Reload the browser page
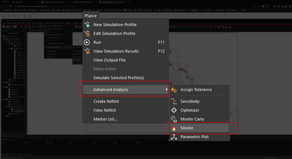292x159 pixels. [x=11, y=6]
